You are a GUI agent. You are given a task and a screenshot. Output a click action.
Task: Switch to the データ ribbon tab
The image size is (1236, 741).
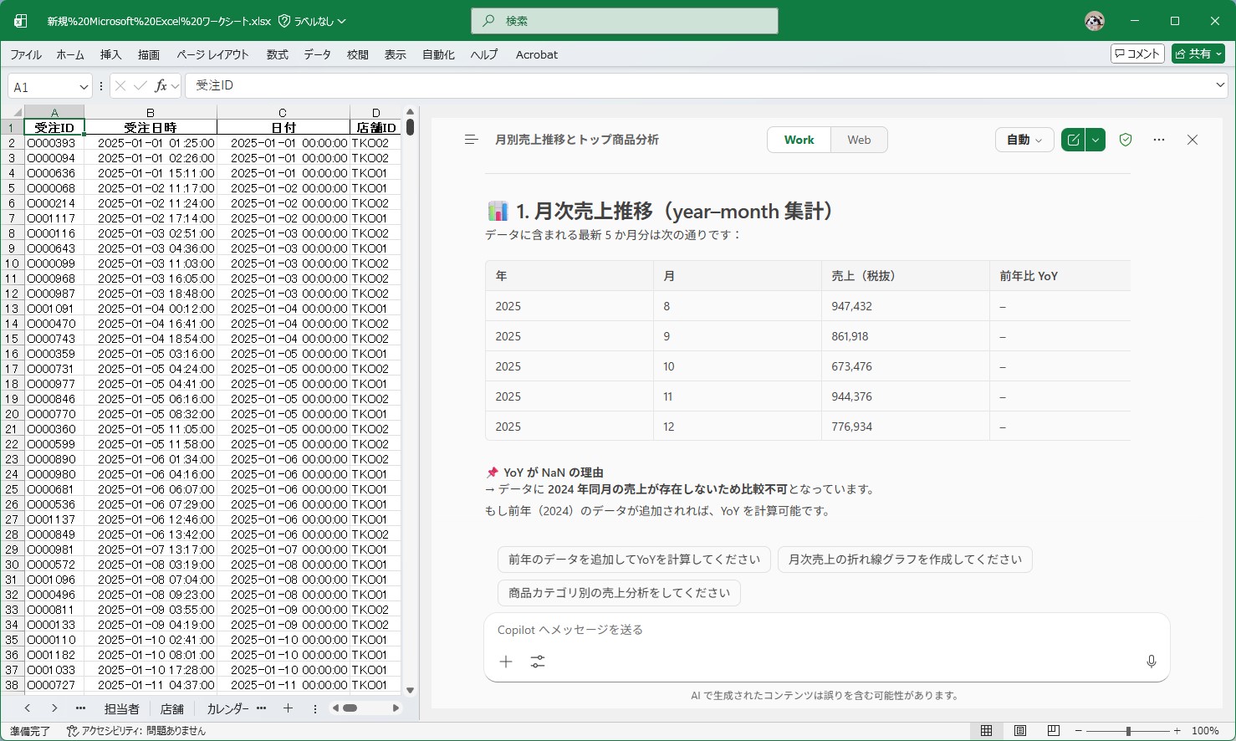click(x=318, y=54)
